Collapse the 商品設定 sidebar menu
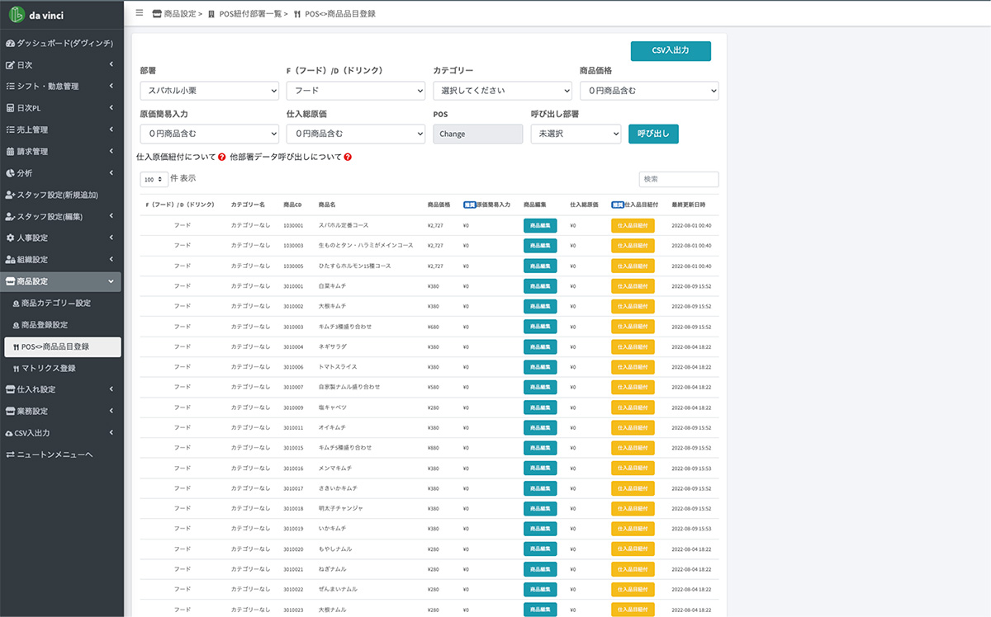 (x=62, y=281)
